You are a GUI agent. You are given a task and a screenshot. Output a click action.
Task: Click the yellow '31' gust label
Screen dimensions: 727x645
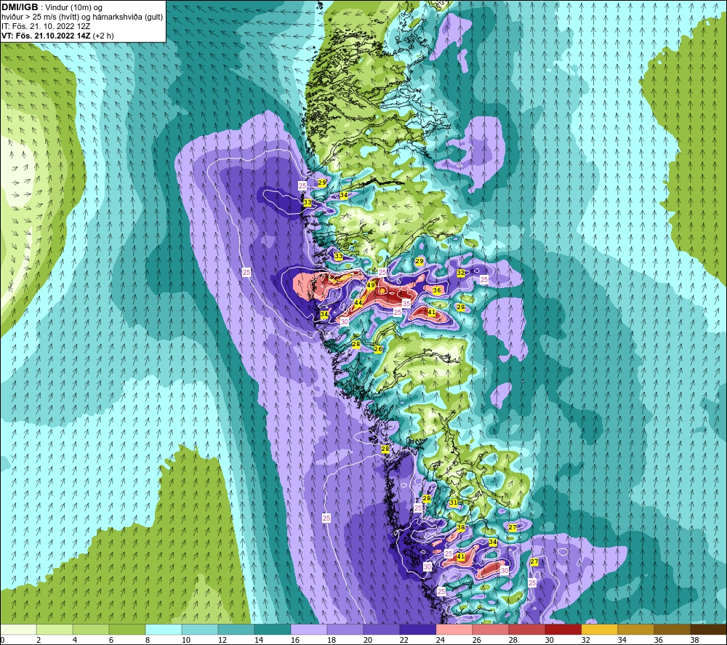(454, 502)
